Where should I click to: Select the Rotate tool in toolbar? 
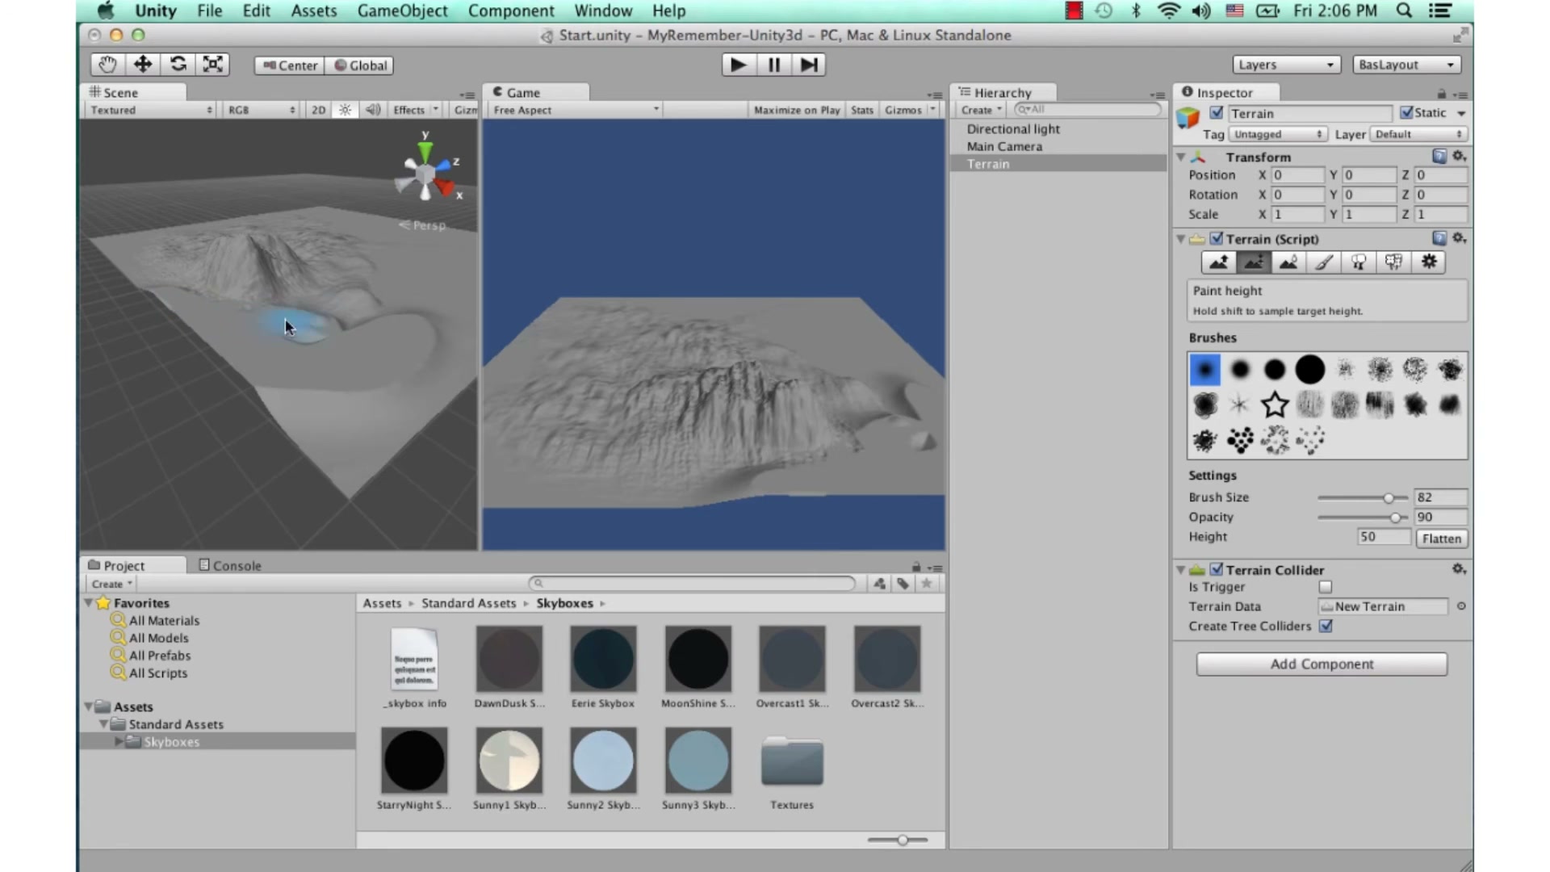click(178, 65)
